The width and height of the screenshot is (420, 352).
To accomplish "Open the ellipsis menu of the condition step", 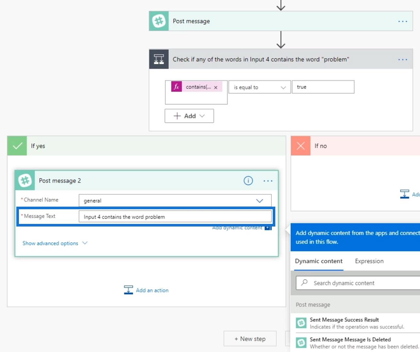I will coord(402,60).
